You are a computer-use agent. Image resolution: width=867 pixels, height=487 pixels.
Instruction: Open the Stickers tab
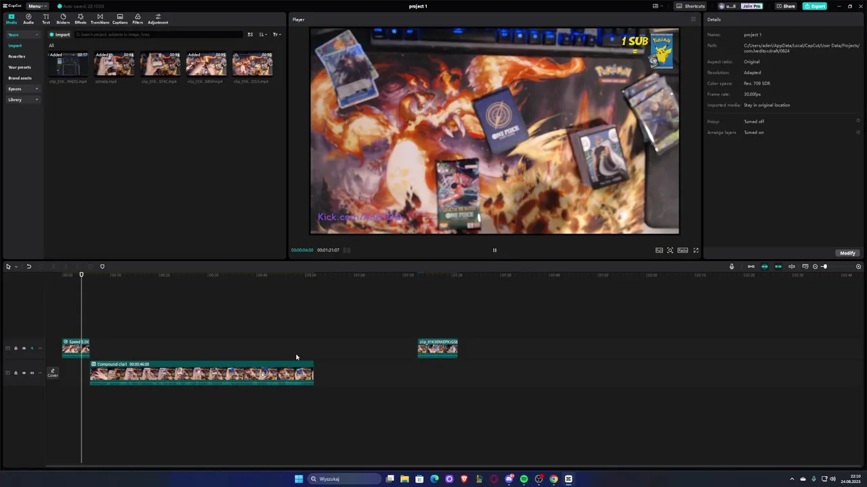pos(63,19)
